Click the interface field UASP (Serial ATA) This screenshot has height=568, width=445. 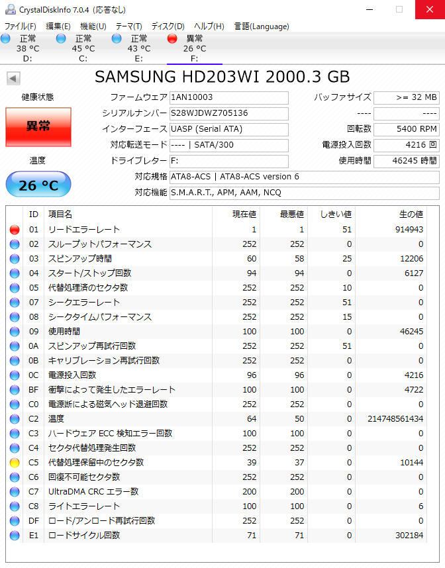click(x=229, y=129)
